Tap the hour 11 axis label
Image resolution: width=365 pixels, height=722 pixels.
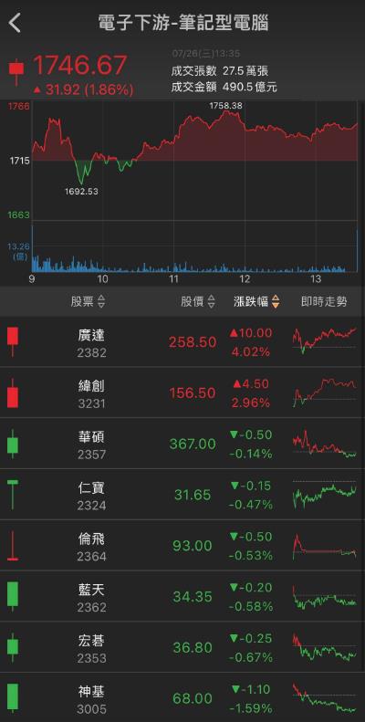point(174,279)
